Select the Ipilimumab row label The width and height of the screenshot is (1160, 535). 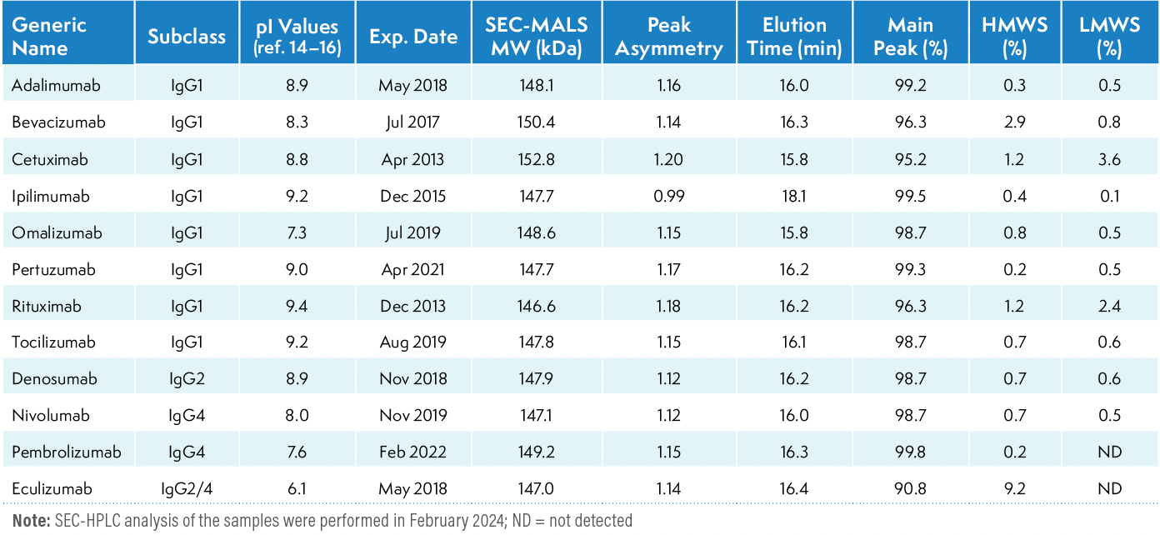[50, 197]
